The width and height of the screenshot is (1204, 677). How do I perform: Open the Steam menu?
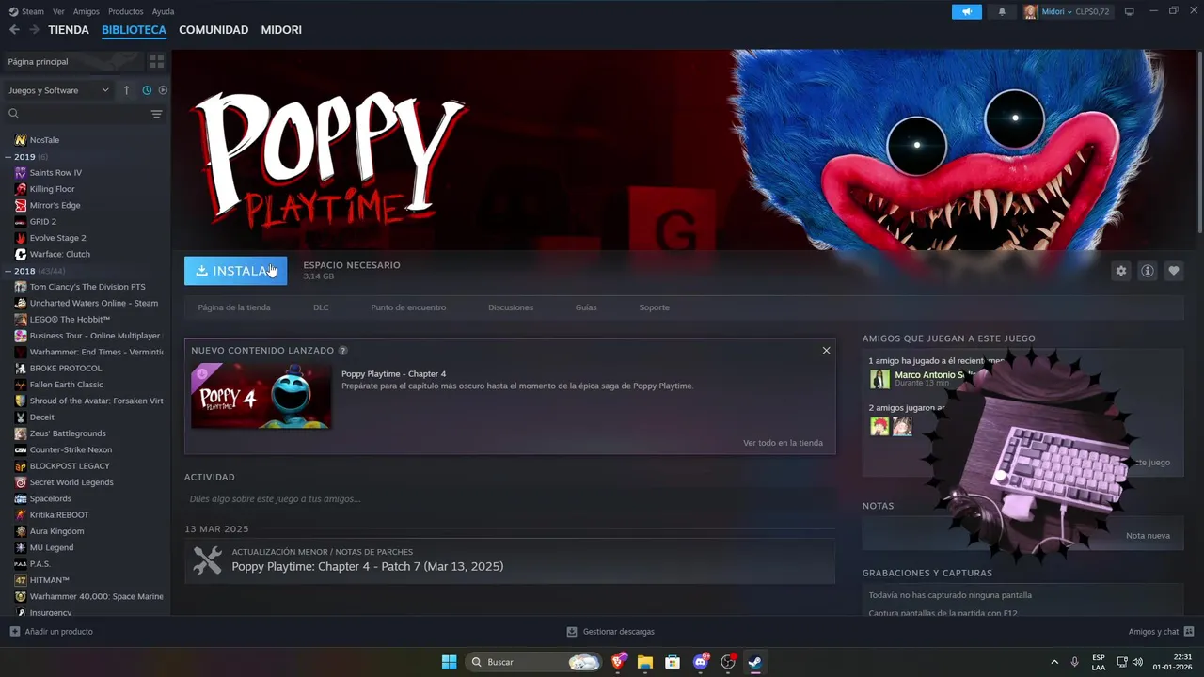coord(27,11)
